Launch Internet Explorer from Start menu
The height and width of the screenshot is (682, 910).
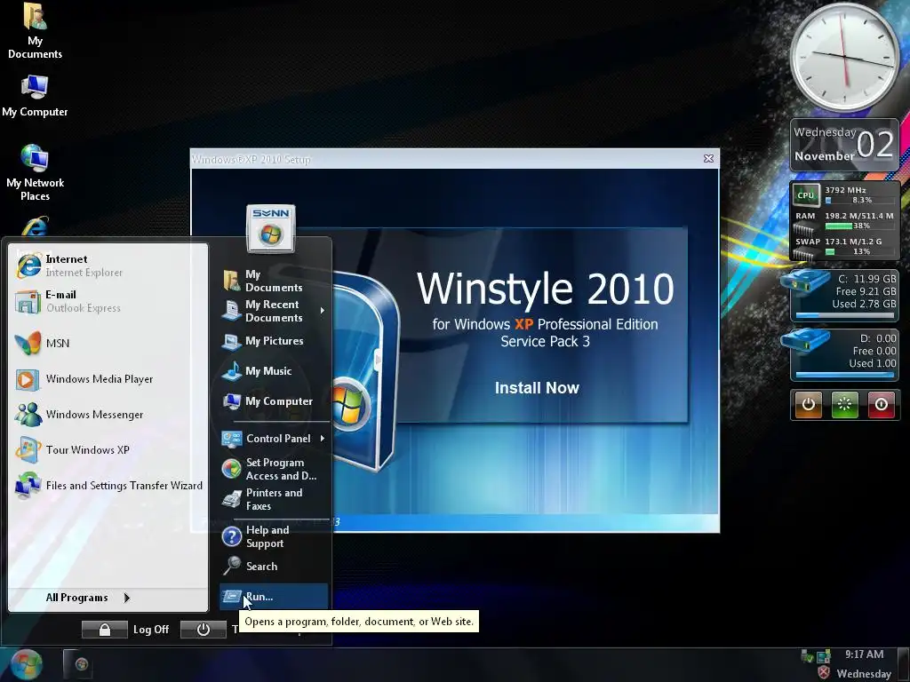click(x=108, y=266)
